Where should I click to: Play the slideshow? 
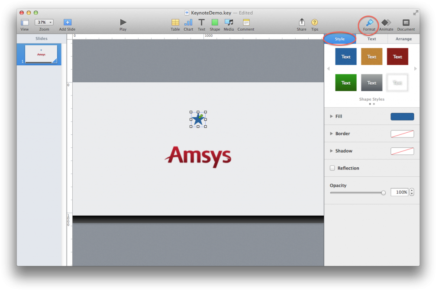coord(123,22)
